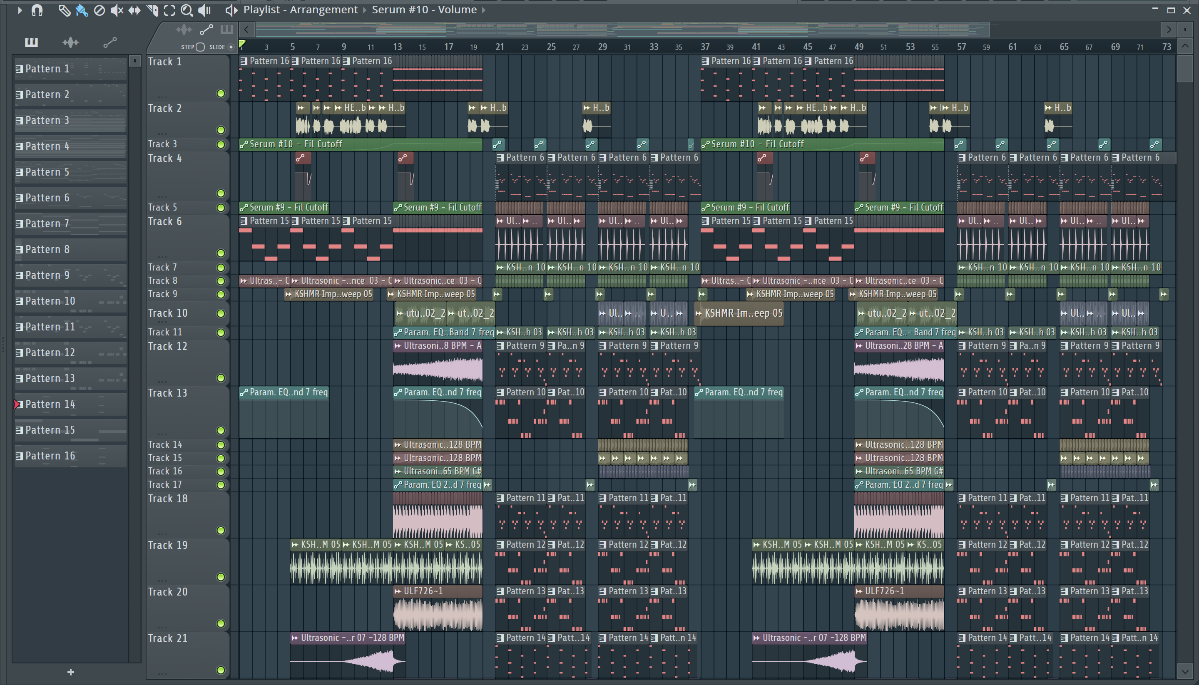Select the Draw pencil tool

coord(64,10)
